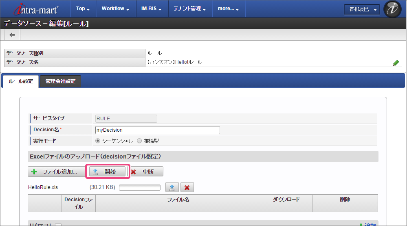Open the round info icon at top right
This screenshot has width=407, height=226.
click(x=392, y=9)
